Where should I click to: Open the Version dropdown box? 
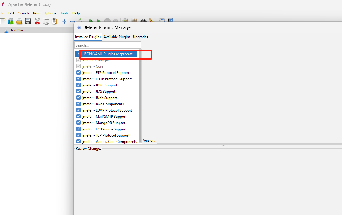(x=249, y=140)
